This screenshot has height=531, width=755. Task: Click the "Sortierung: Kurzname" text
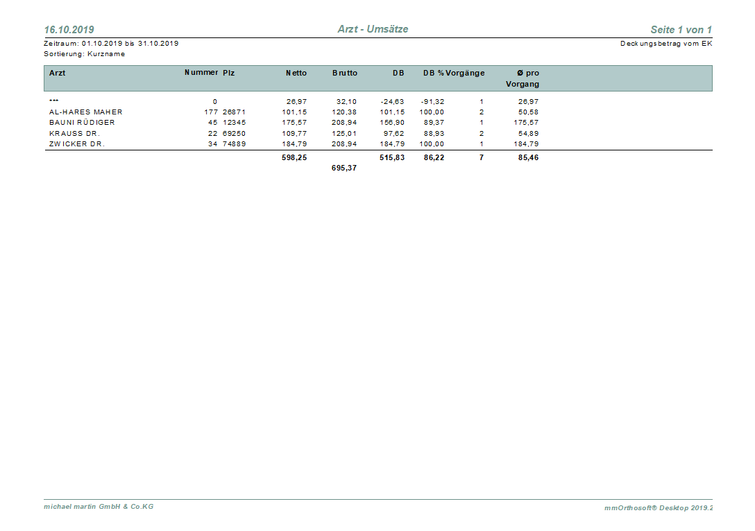(84, 54)
